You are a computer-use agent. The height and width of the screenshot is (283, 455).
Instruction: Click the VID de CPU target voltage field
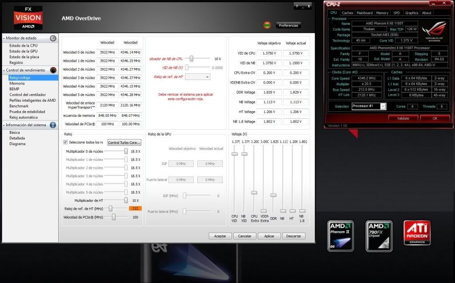(x=269, y=53)
